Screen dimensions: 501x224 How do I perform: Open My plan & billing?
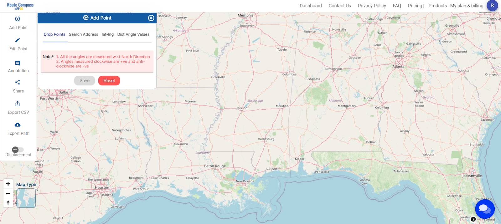(467, 6)
